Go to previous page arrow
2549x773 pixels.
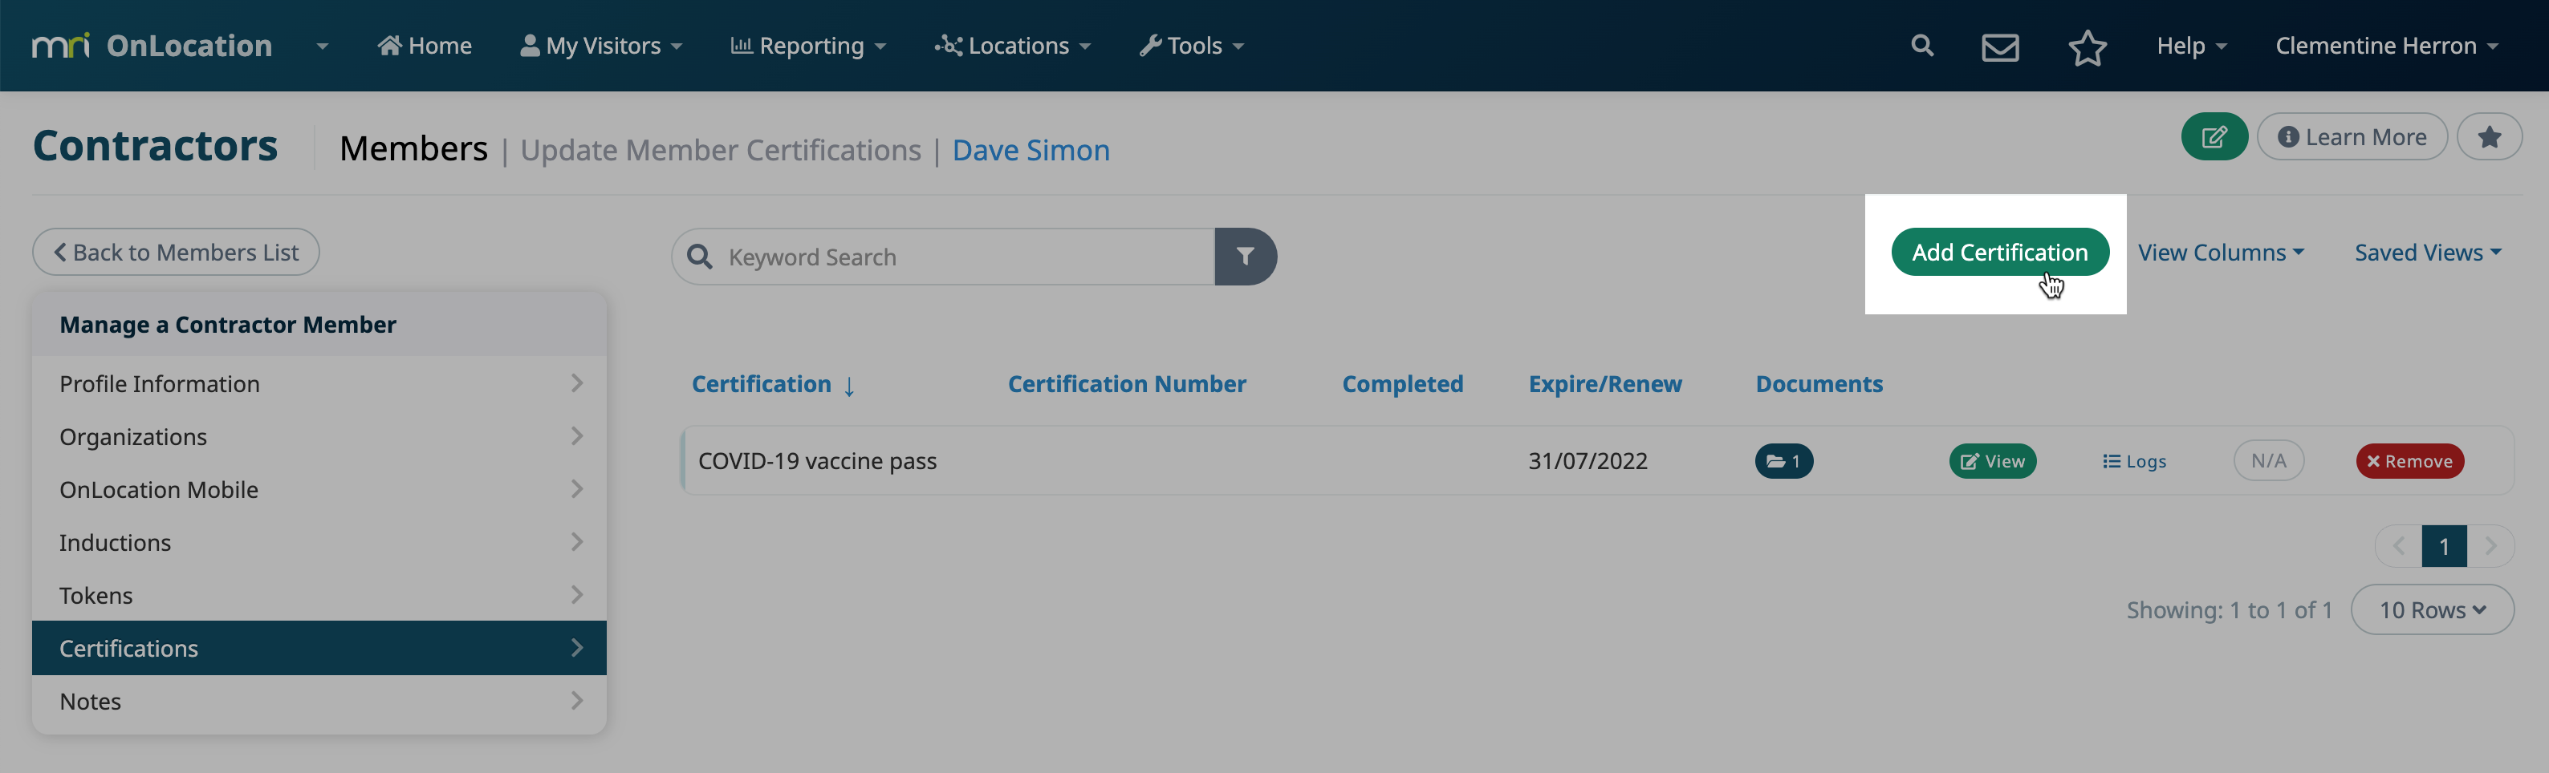click(2397, 545)
